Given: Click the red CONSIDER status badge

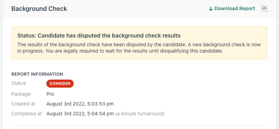Looking at the screenshot, I should (x=60, y=83).
